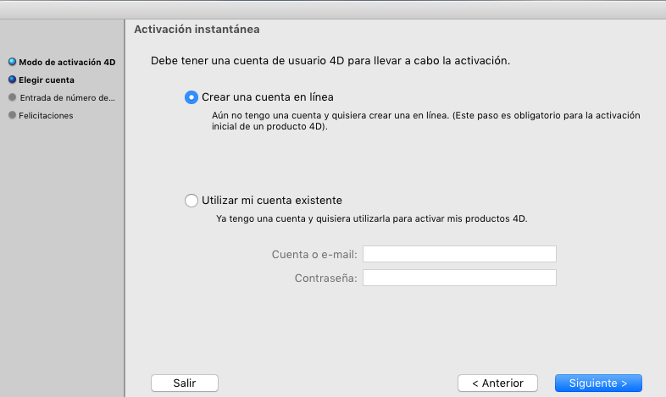
Task: Focus the Cuenta o e-mail text field
Action: pos(459,254)
